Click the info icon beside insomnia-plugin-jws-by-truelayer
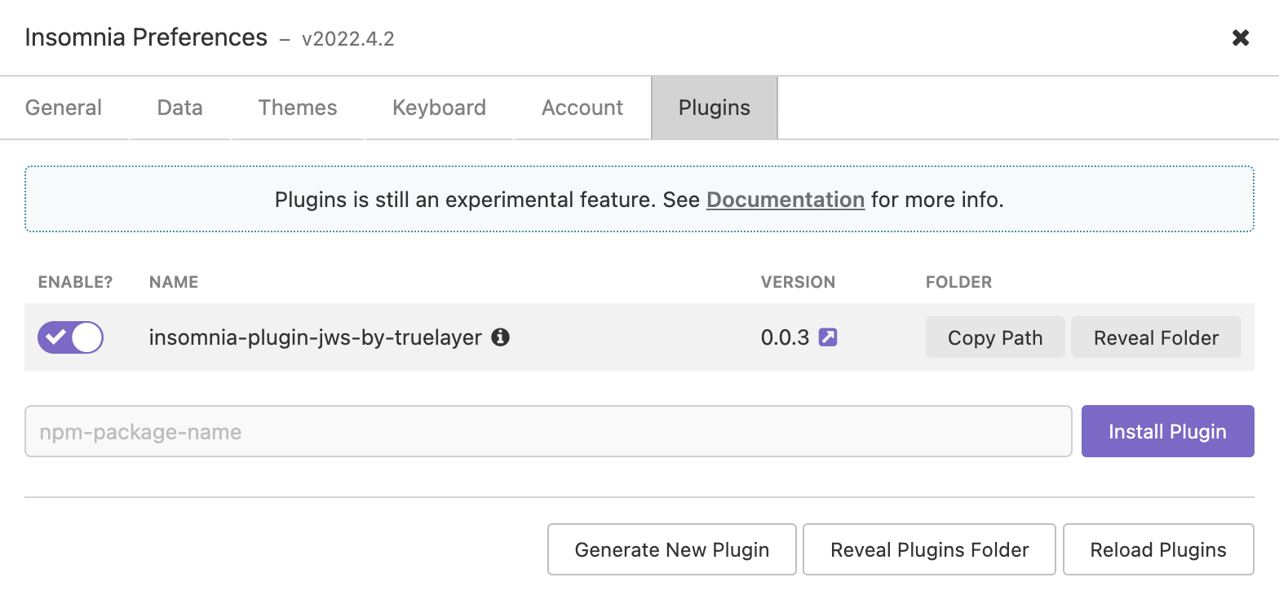Viewport: 1279px width, 595px height. click(x=501, y=337)
